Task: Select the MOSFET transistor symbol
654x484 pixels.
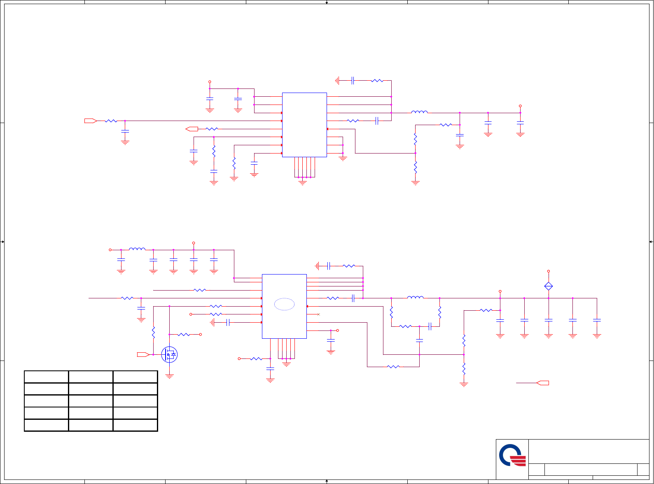Action: (x=169, y=355)
